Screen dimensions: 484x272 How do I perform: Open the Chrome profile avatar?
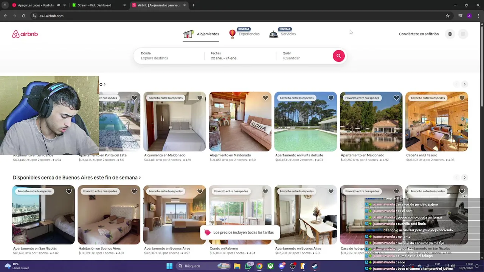(469, 16)
